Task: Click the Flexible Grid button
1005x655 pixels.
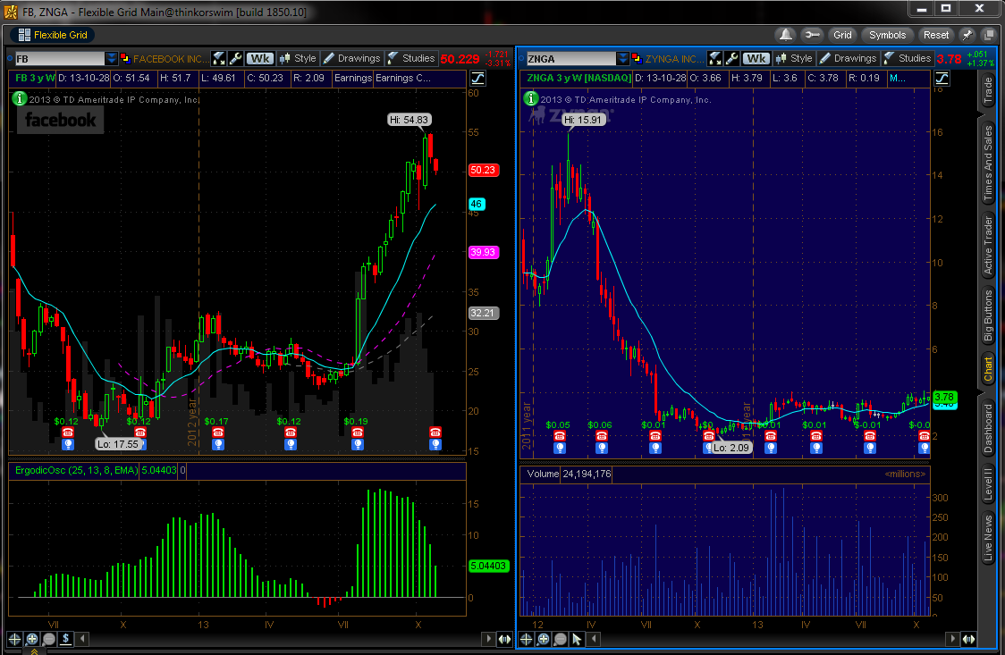Action: pyautogui.click(x=53, y=35)
